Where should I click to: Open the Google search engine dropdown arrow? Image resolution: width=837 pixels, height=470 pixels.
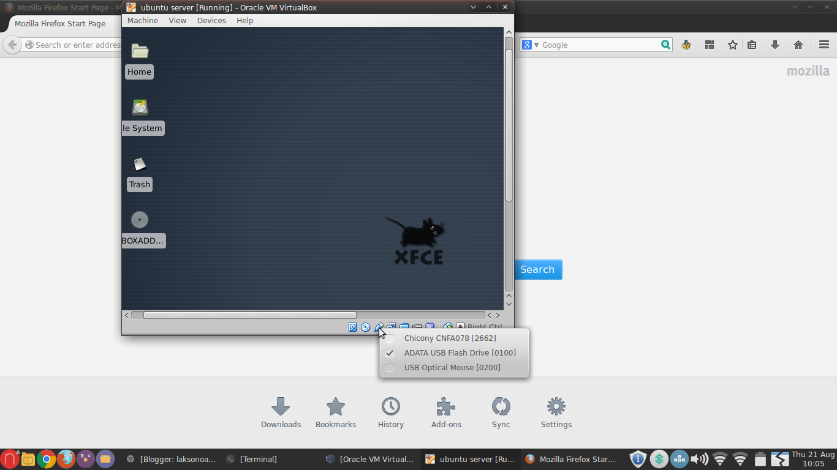(537, 45)
